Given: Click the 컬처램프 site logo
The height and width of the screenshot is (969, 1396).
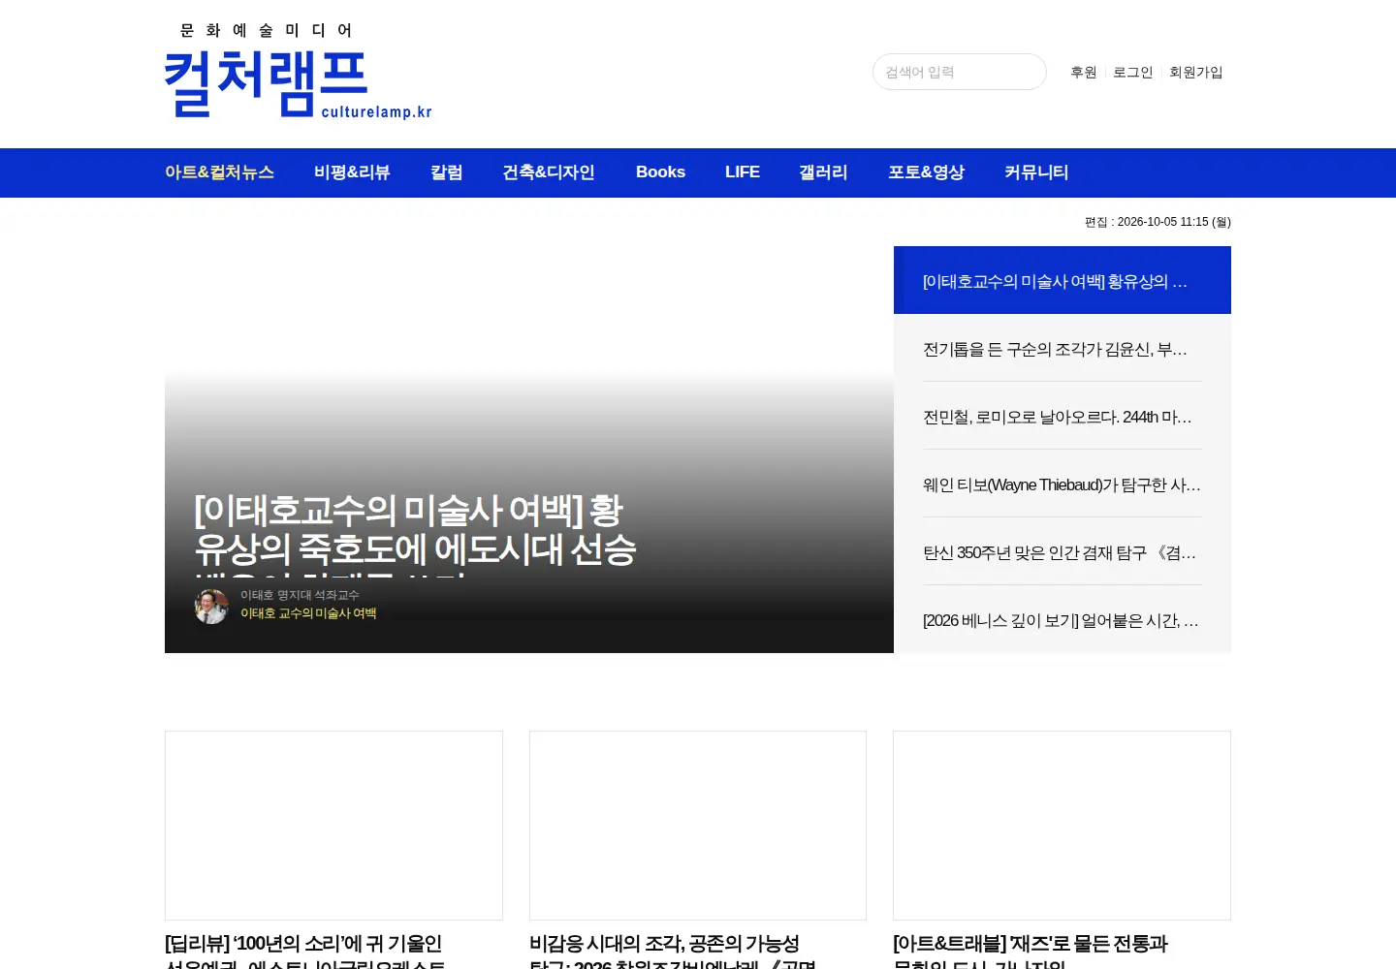Looking at the screenshot, I should pos(299,71).
